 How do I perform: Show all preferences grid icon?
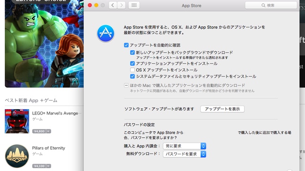(134, 5)
